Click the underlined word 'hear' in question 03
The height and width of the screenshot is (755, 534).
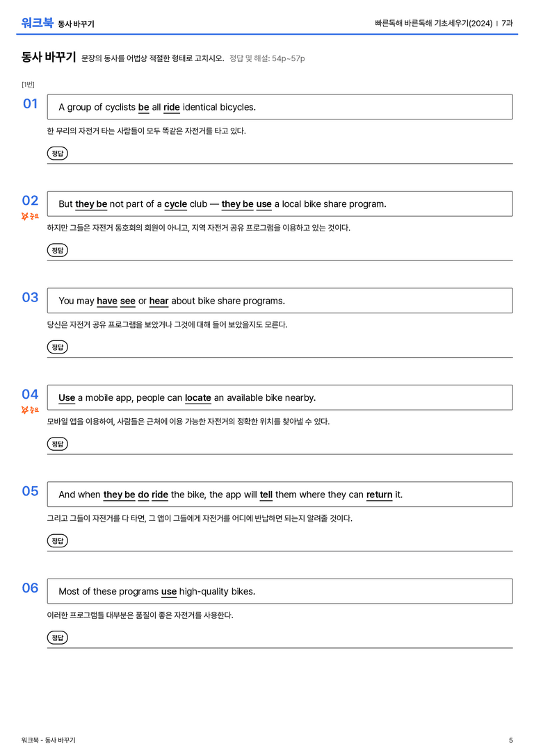coord(159,301)
